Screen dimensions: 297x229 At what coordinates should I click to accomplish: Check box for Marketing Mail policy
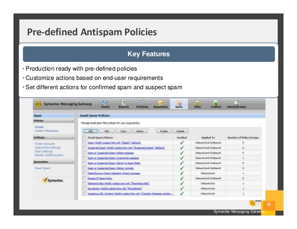[x=84, y=183]
